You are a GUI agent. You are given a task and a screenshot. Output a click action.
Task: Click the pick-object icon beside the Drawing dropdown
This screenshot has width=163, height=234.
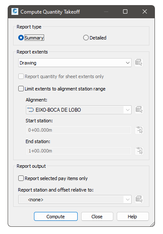point(139,62)
